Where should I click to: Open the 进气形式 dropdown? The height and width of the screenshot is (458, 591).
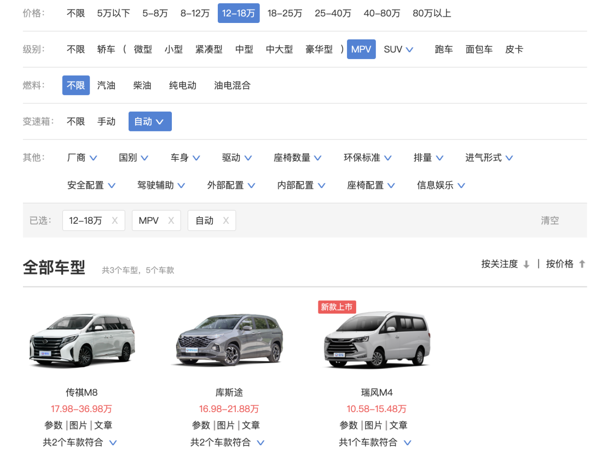[x=489, y=158]
